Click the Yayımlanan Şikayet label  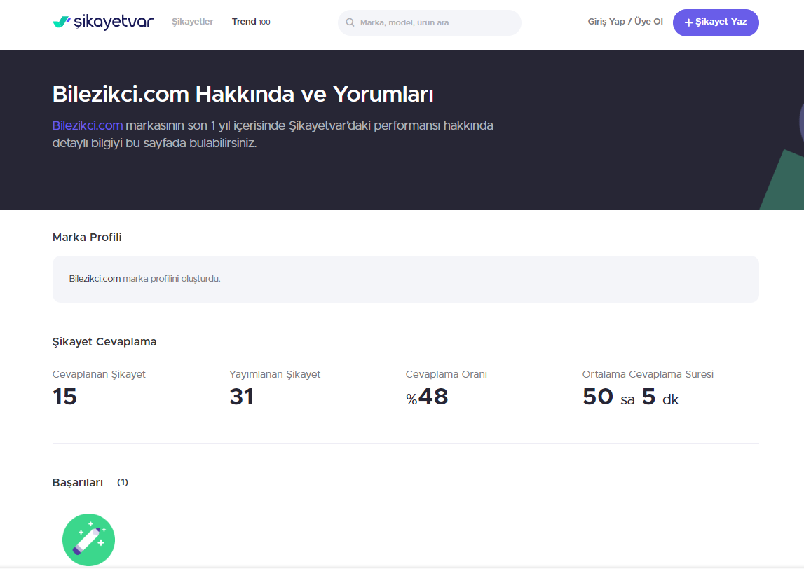275,374
